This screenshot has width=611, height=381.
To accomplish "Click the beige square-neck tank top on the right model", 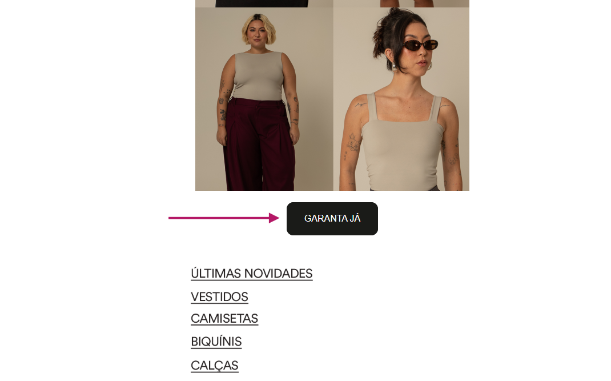I will (x=402, y=145).
